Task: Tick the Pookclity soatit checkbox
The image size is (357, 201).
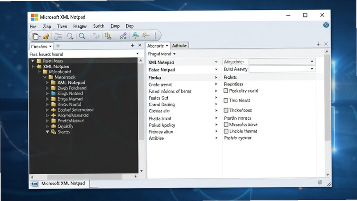Action: tap(226, 91)
